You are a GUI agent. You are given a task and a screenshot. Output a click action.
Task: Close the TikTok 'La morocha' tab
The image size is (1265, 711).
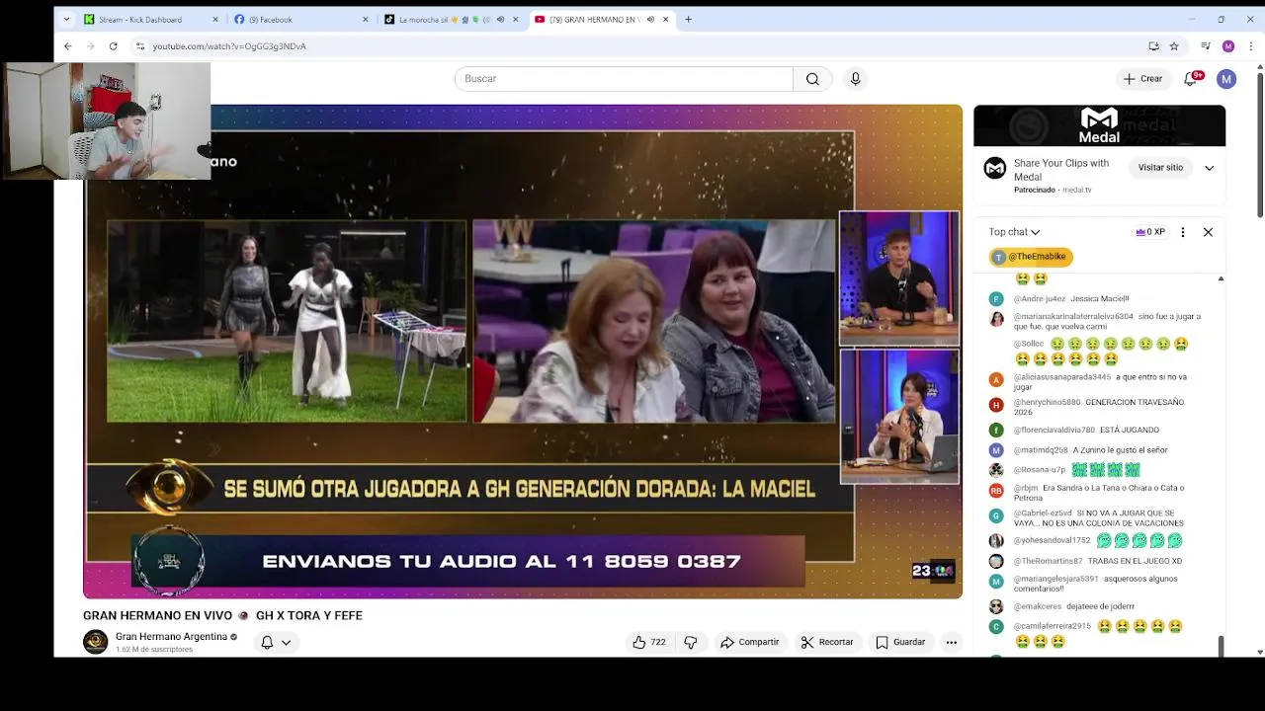(515, 20)
